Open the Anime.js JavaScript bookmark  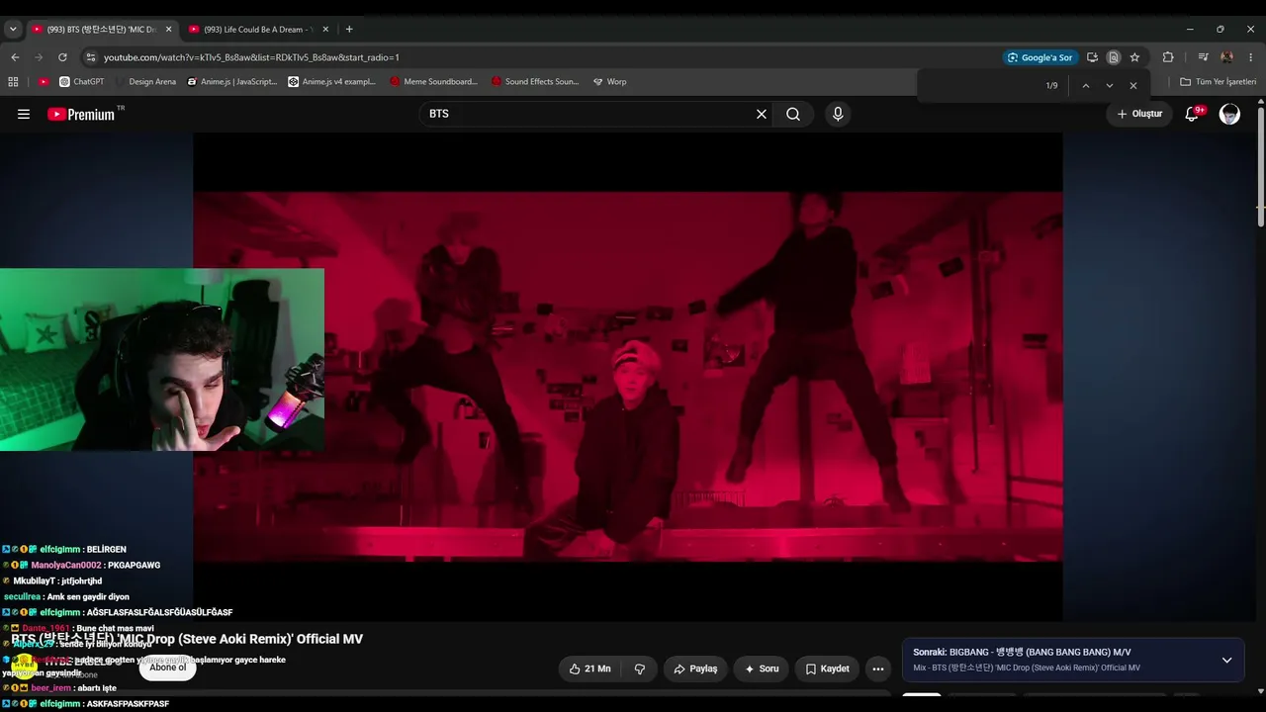(x=232, y=82)
